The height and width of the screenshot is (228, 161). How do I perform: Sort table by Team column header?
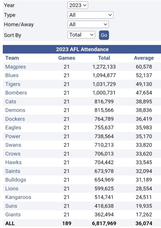tap(12, 58)
